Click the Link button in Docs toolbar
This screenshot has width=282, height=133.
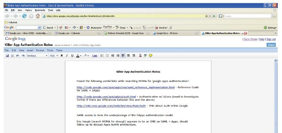tap(95, 56)
